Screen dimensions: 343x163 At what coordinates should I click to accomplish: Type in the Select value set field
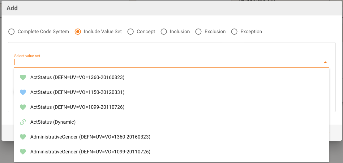pos(167,62)
